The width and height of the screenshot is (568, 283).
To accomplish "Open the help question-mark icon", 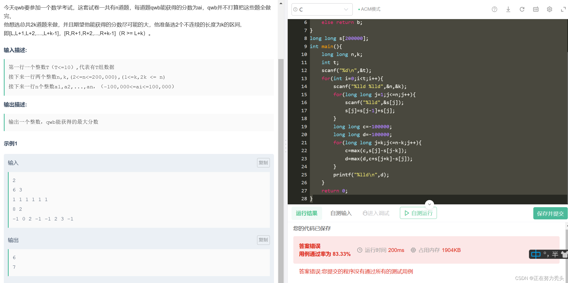I will 494,9.
